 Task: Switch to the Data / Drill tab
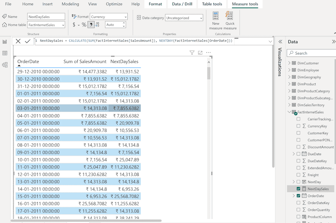pyautogui.click(x=182, y=4)
